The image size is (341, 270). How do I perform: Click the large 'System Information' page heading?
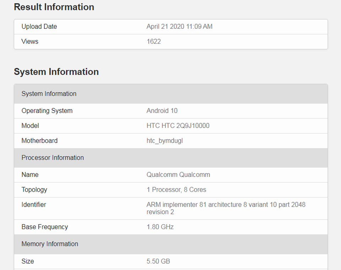(56, 72)
